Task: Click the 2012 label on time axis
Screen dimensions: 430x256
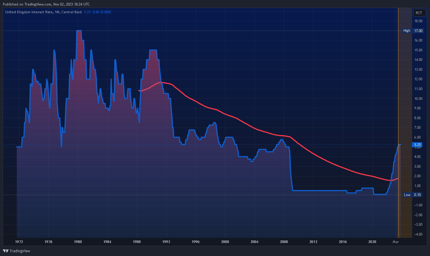Action: tap(313, 242)
